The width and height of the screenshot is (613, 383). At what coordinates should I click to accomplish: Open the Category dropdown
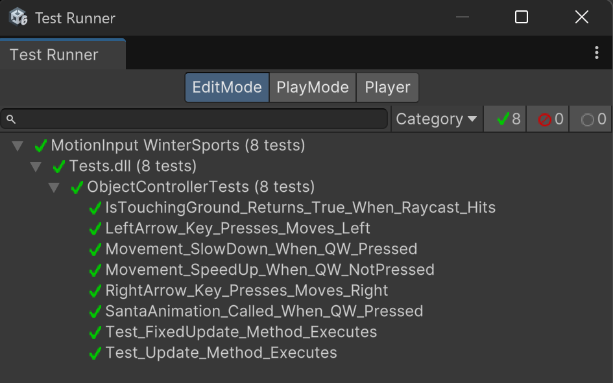click(x=437, y=119)
